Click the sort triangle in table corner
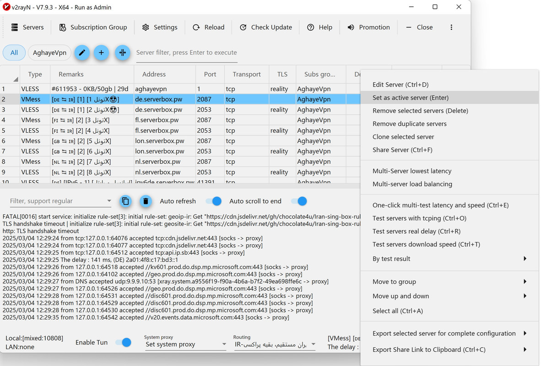The width and height of the screenshot is (541, 366). click(16, 79)
